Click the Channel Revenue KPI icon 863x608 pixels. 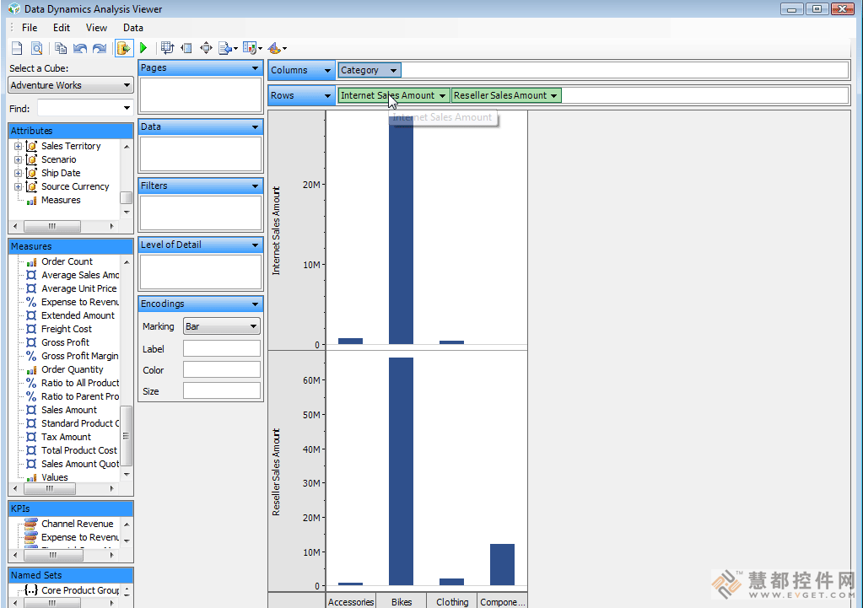[31, 524]
